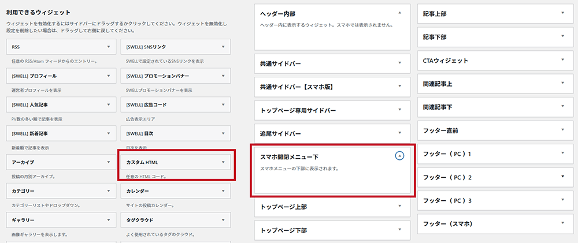
Task: Expand the [SWELL] プロフィール widget arrow
Action: click(109, 76)
